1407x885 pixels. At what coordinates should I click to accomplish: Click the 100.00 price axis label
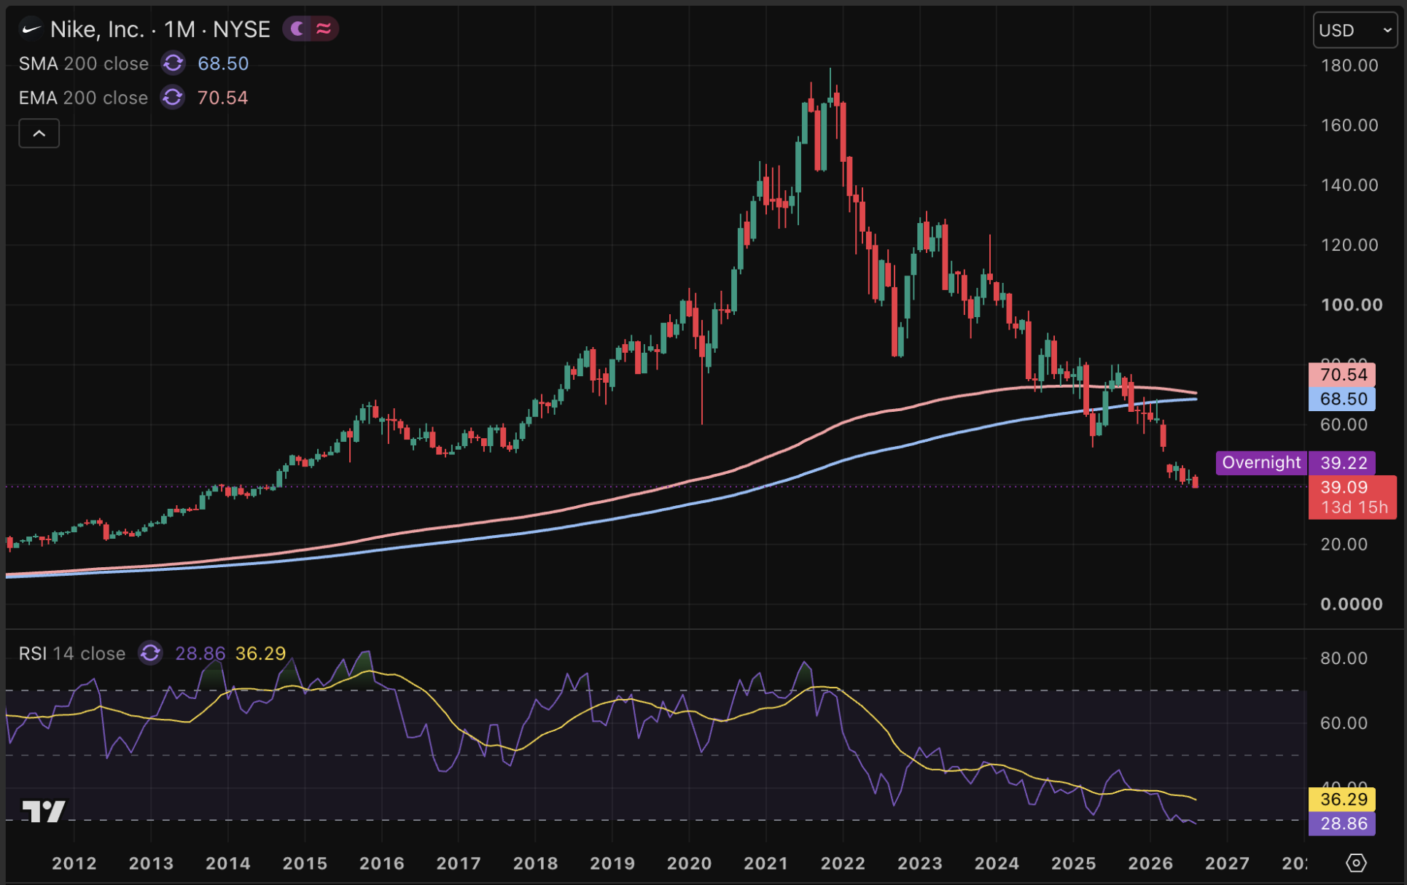click(1352, 305)
